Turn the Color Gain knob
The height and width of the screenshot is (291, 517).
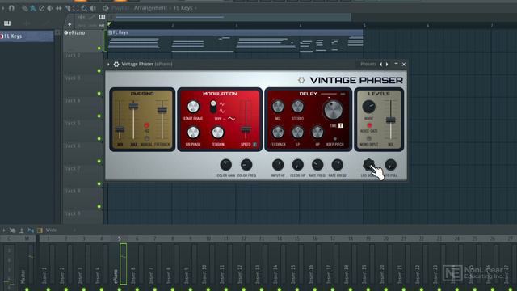(226, 165)
